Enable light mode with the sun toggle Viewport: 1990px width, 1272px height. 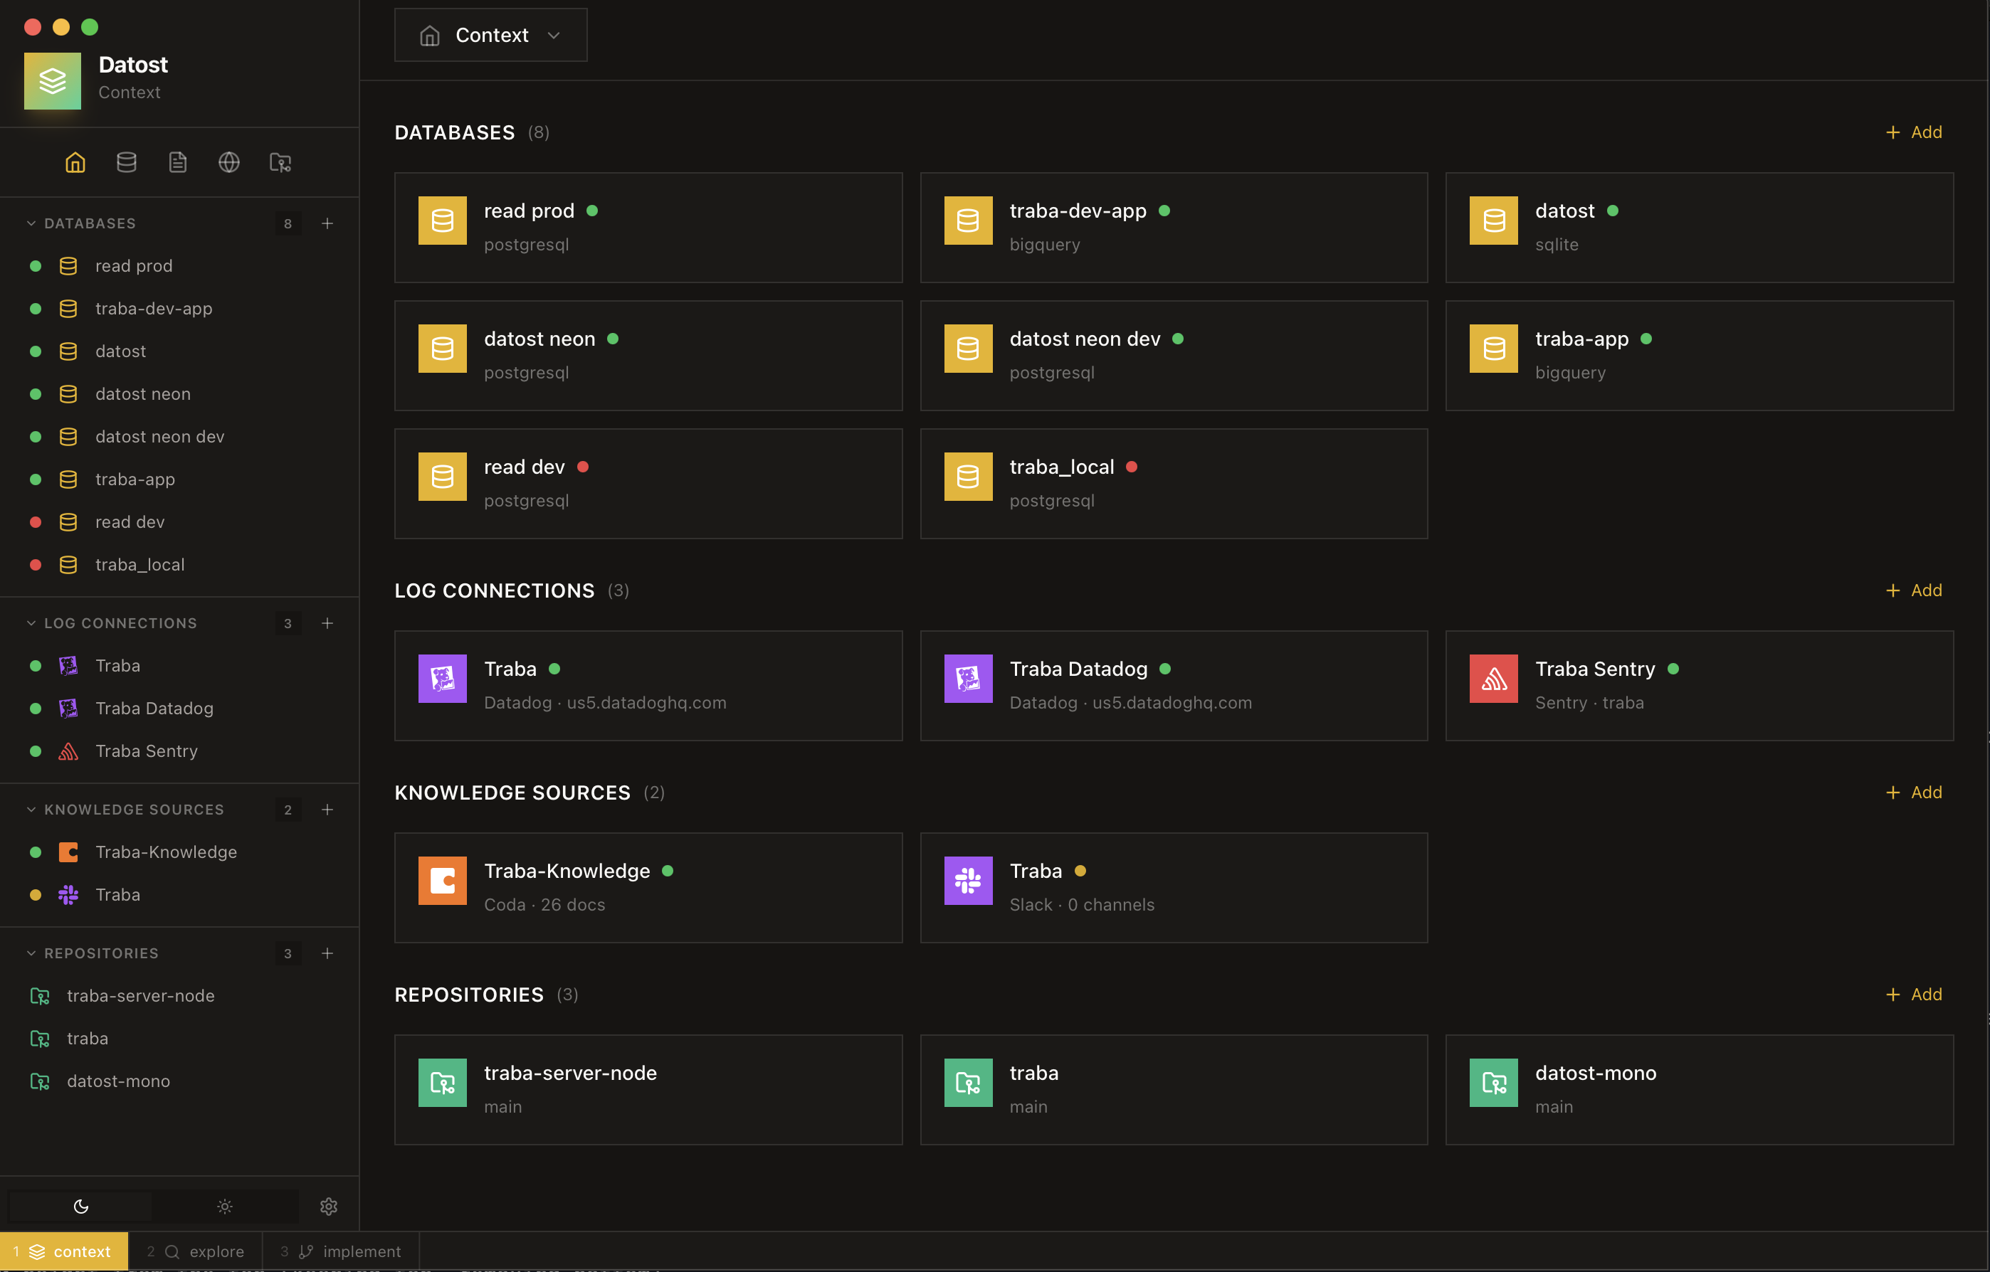coord(224,1206)
